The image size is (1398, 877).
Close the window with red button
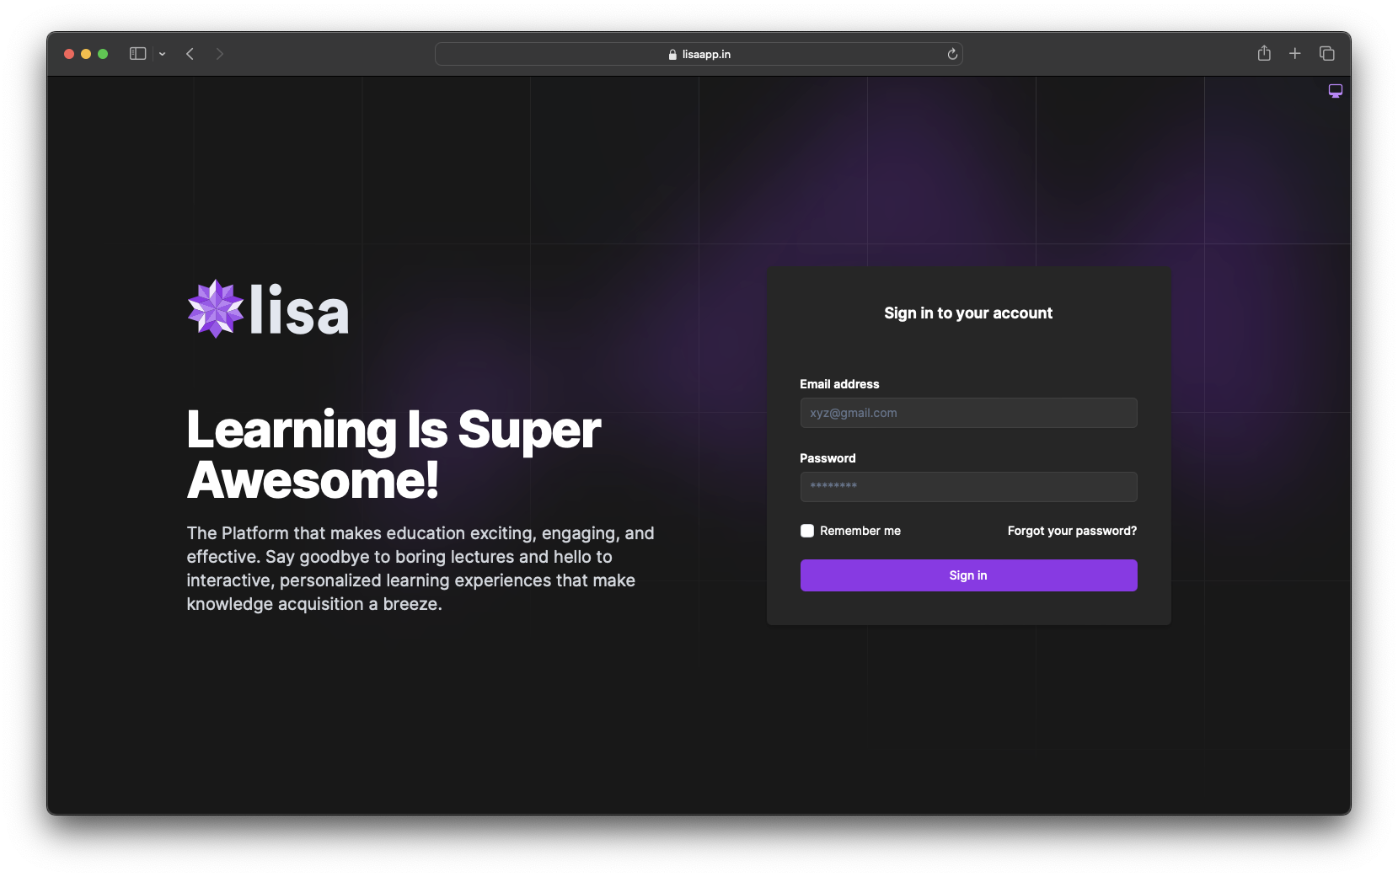click(x=69, y=54)
